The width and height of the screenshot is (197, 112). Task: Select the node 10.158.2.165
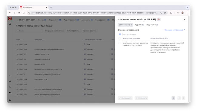coord(22,44)
